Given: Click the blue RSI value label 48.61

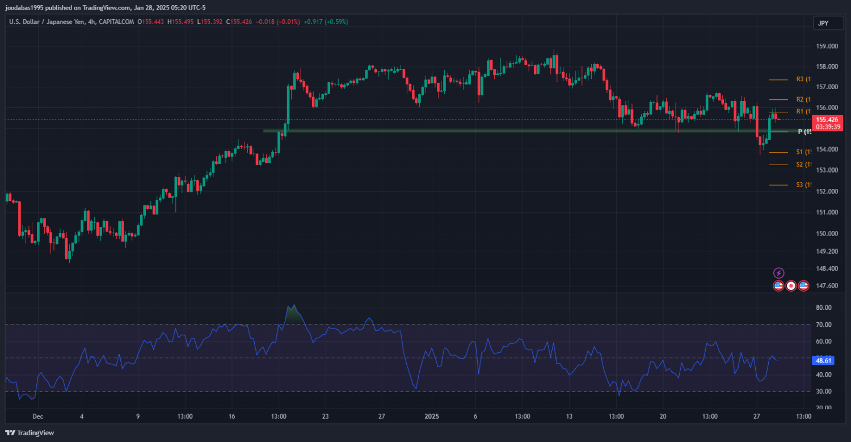Looking at the screenshot, I should (x=822, y=360).
